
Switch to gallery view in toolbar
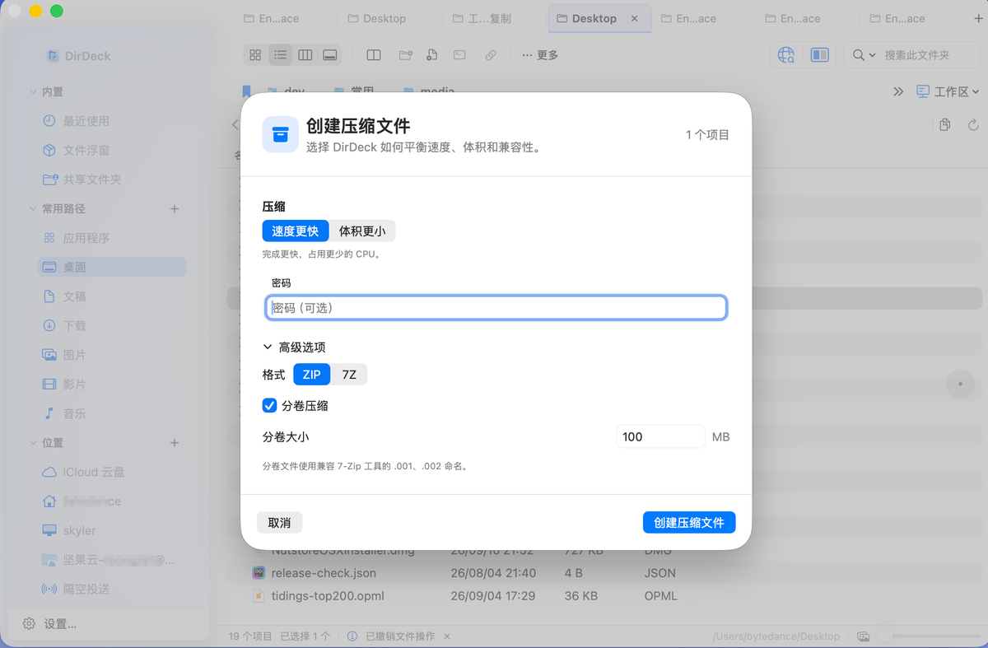pyautogui.click(x=330, y=55)
